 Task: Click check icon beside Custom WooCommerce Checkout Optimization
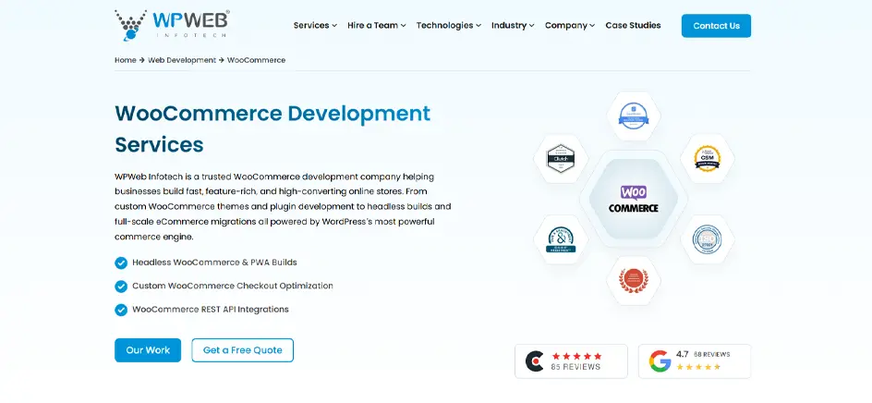pyautogui.click(x=121, y=287)
